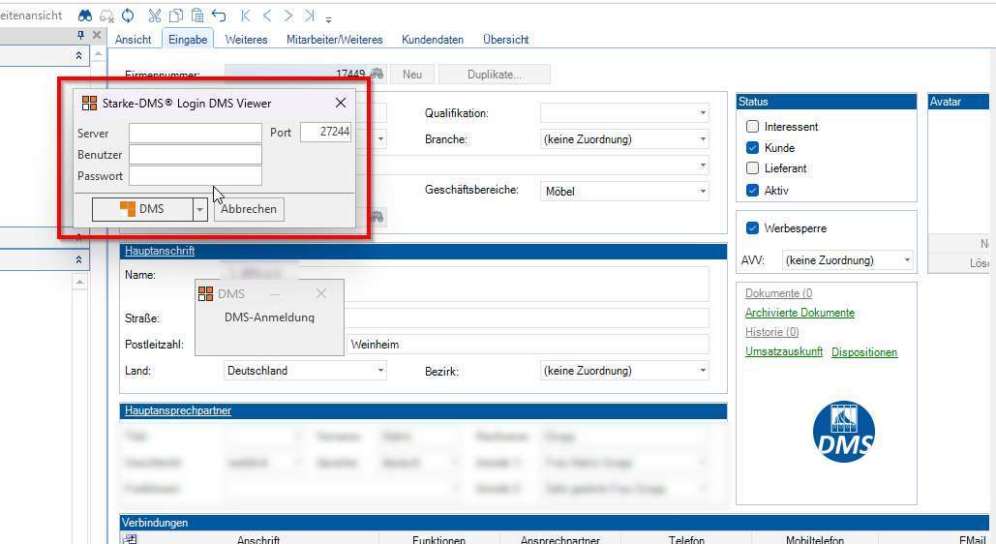
Task: Open the Geschäftsbereiche dropdown showing Möbel
Action: pyautogui.click(x=703, y=192)
